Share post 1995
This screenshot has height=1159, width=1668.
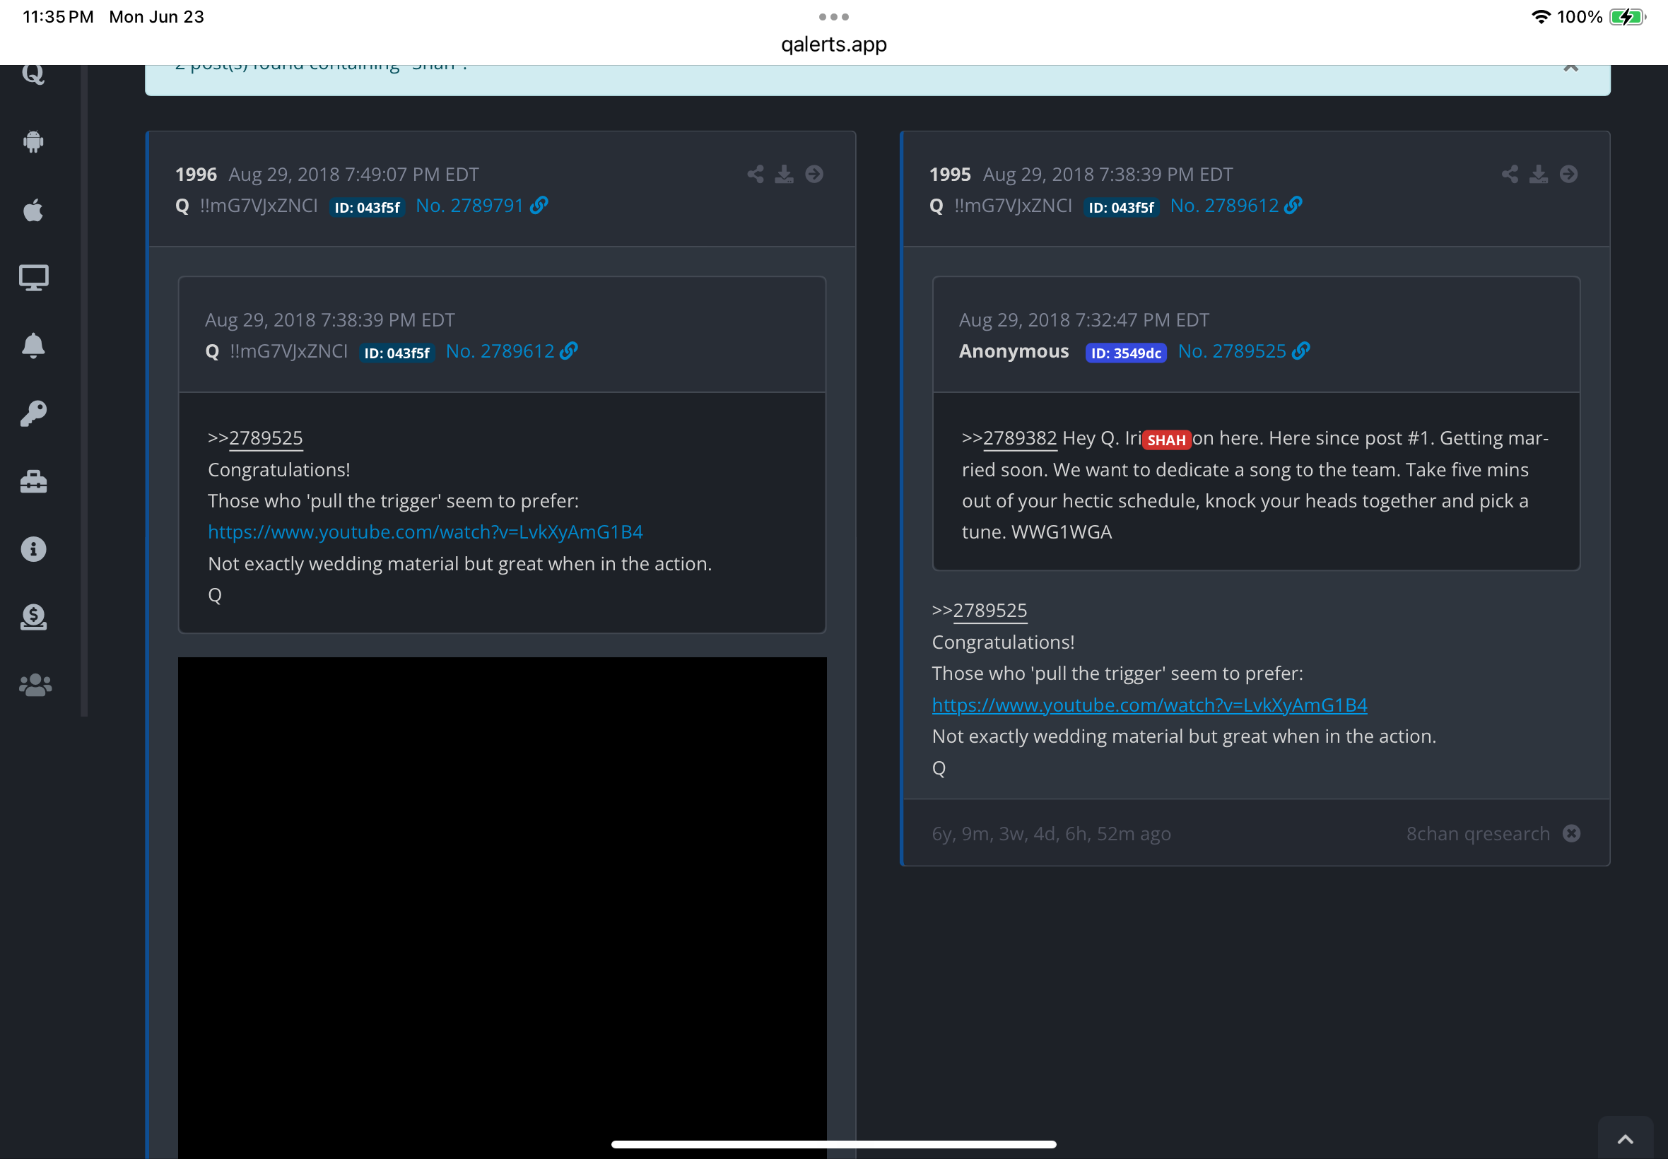pos(1510,175)
